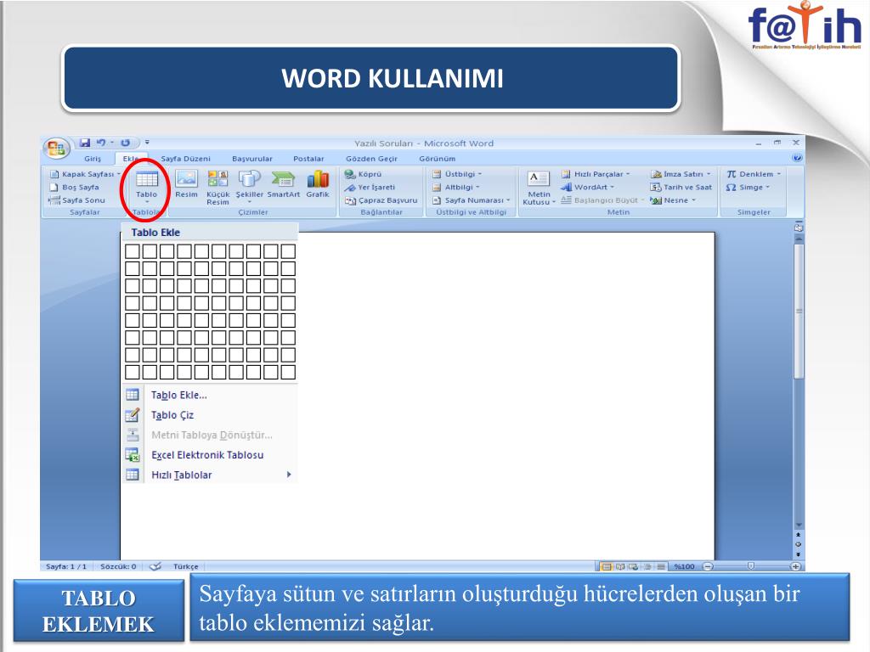This screenshot has width=870, height=652.
Task: Switch to draft view icon
Action: coord(661,566)
